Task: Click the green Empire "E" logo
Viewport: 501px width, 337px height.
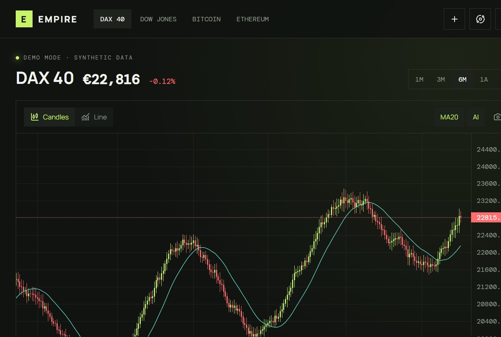Action: (x=24, y=19)
